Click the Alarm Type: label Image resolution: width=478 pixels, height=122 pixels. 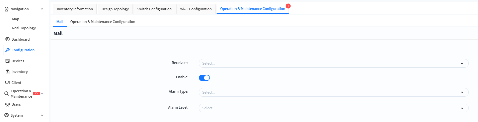[179, 91]
